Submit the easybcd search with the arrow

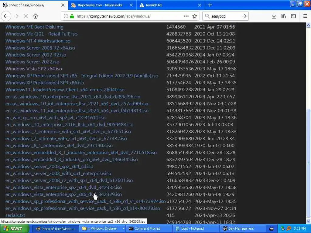click(x=244, y=16)
